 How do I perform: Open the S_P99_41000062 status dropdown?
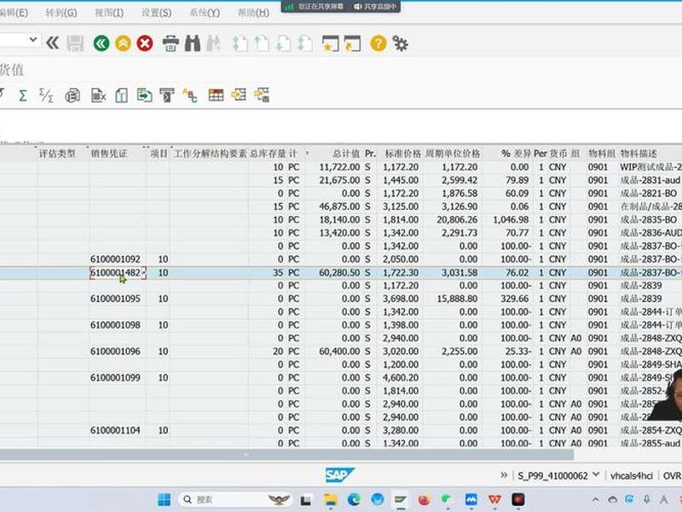point(596,474)
